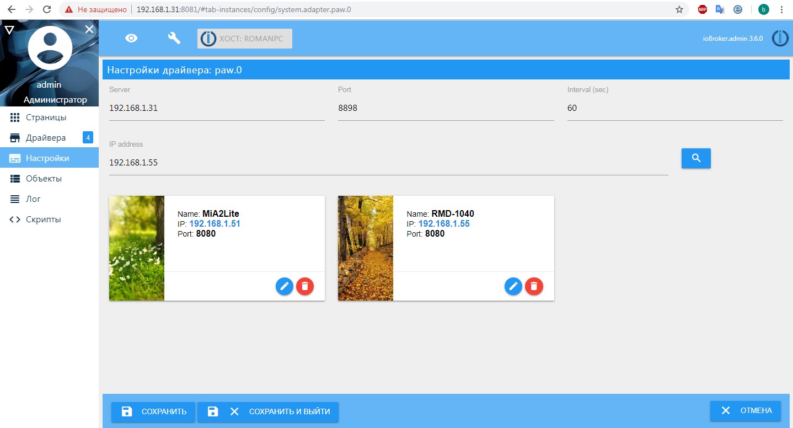Click the browser forward arrow
The height and width of the screenshot is (428, 793).
[x=29, y=9]
